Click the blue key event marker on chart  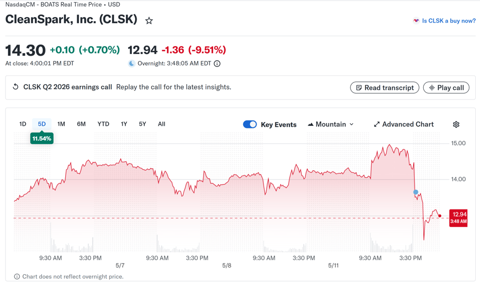[416, 192]
